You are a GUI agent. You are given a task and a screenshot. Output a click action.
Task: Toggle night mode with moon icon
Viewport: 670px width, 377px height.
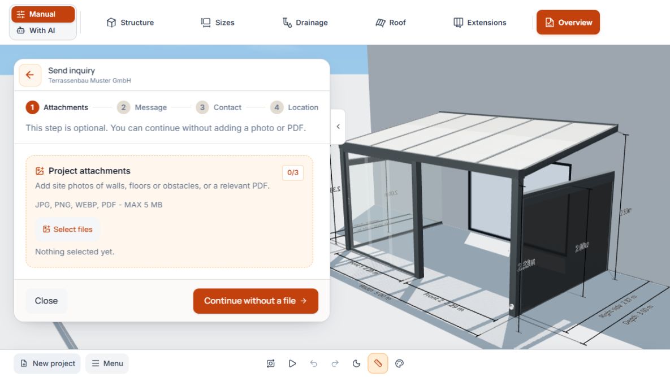click(x=356, y=364)
